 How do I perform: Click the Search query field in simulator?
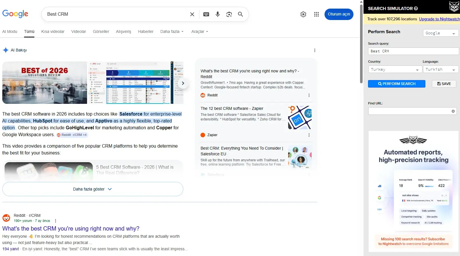(413, 51)
